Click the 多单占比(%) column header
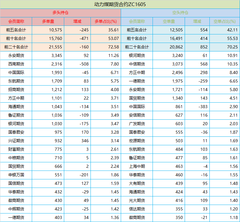 coord(105,21)
